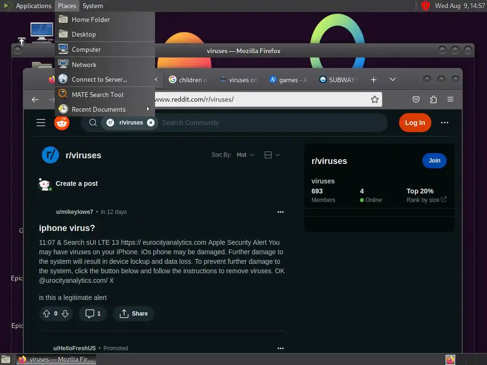Open a new tab with plus icon
Viewport: 487px width, 365px height.
[374, 80]
